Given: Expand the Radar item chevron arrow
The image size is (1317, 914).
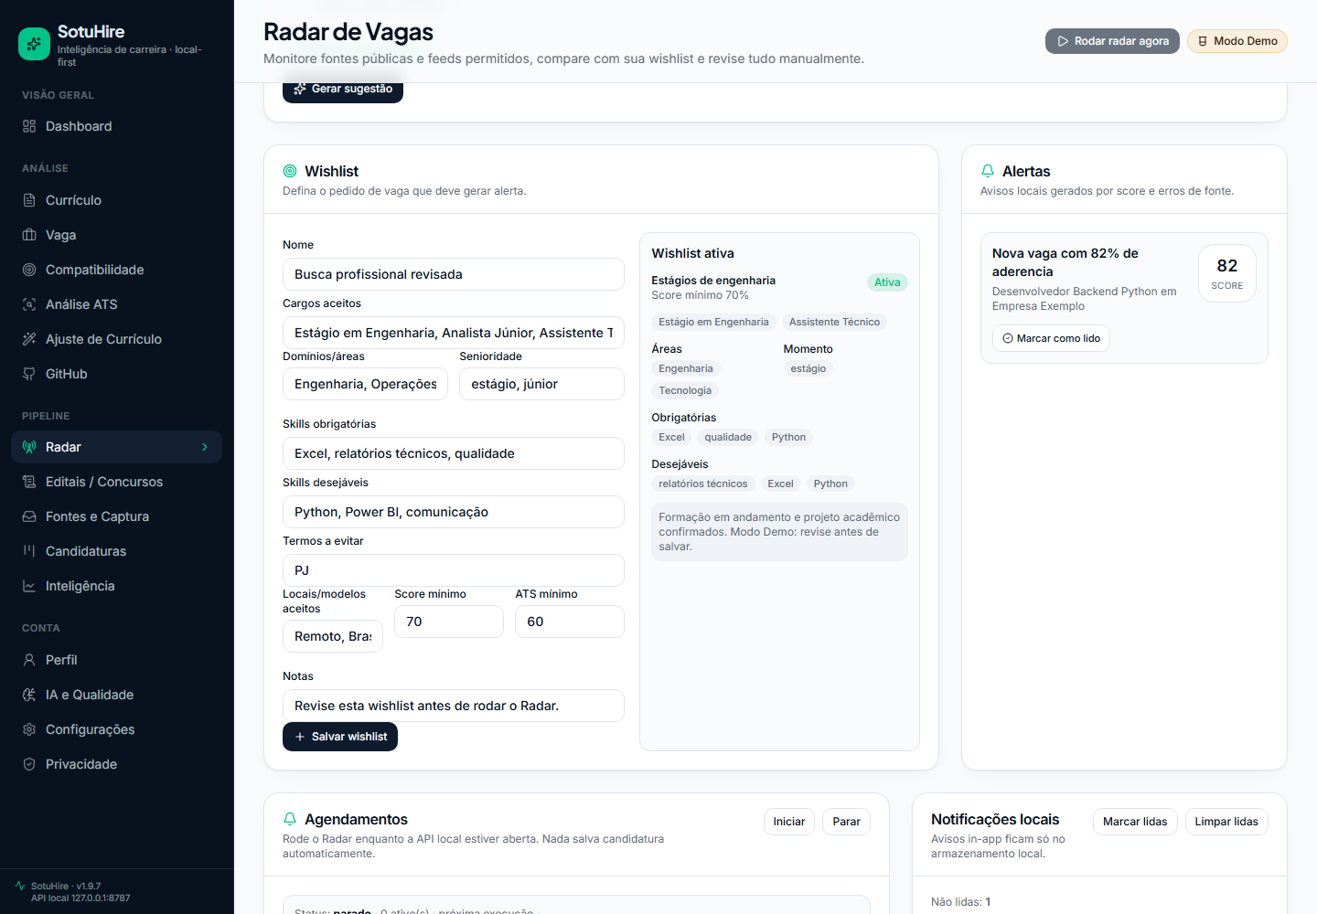Looking at the screenshot, I should (205, 447).
